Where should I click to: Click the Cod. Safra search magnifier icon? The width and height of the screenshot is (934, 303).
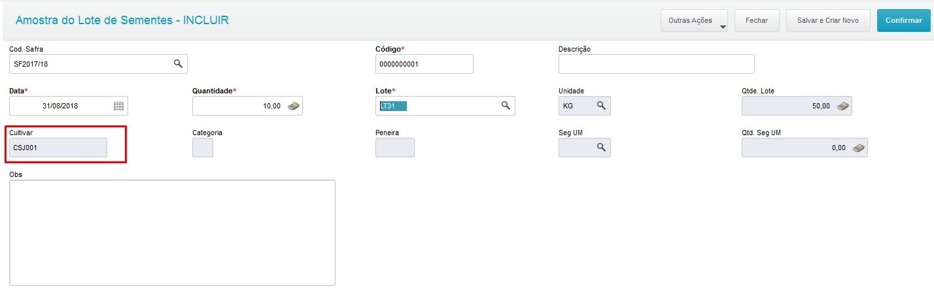click(x=177, y=63)
